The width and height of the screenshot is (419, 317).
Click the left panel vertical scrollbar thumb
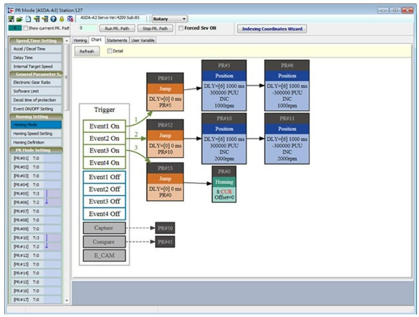tap(66, 77)
